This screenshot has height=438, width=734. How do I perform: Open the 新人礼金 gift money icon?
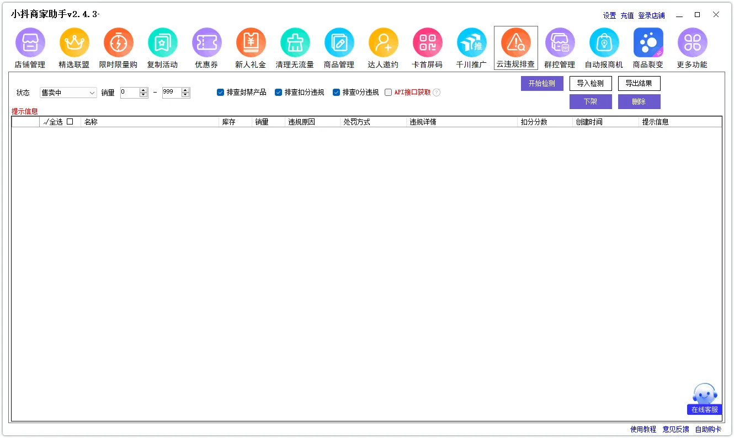(251, 43)
